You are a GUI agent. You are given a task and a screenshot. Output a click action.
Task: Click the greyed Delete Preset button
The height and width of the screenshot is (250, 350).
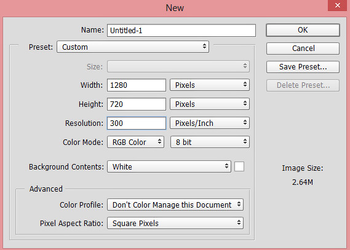pos(303,85)
